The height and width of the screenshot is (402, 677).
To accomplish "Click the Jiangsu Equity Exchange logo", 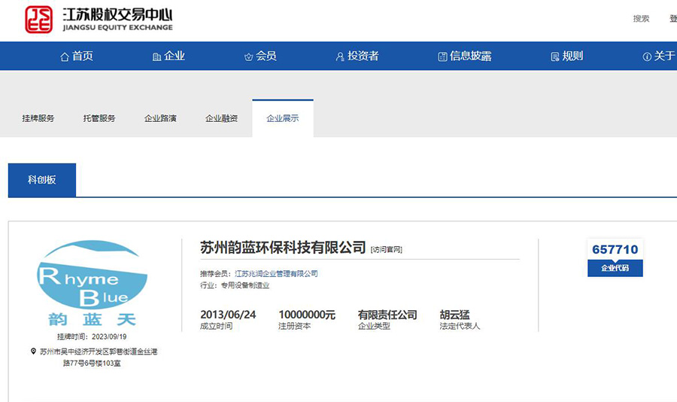I will tap(99, 20).
